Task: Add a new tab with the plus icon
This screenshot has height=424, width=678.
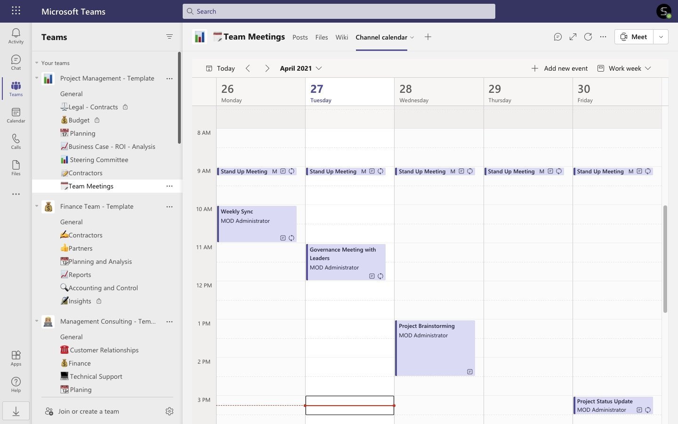Action: coord(428,37)
